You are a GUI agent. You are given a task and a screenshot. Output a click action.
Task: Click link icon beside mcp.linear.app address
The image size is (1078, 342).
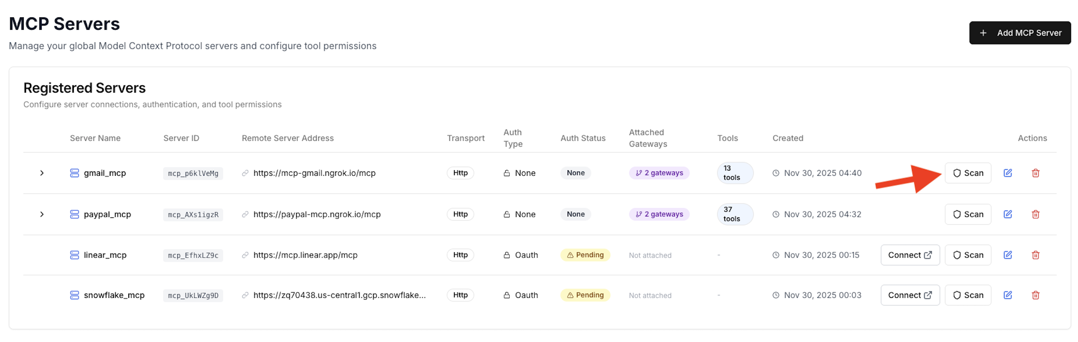pos(245,255)
